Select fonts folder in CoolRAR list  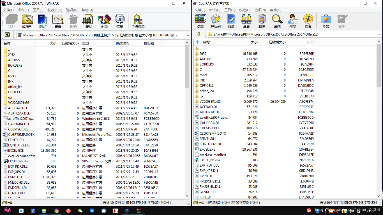coord(203,75)
